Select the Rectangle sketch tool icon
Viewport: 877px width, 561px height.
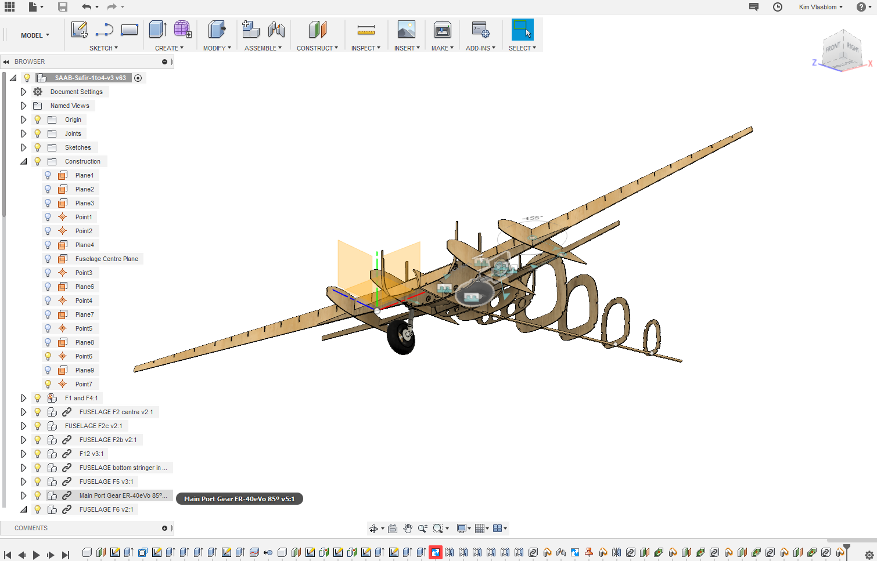coord(130,30)
